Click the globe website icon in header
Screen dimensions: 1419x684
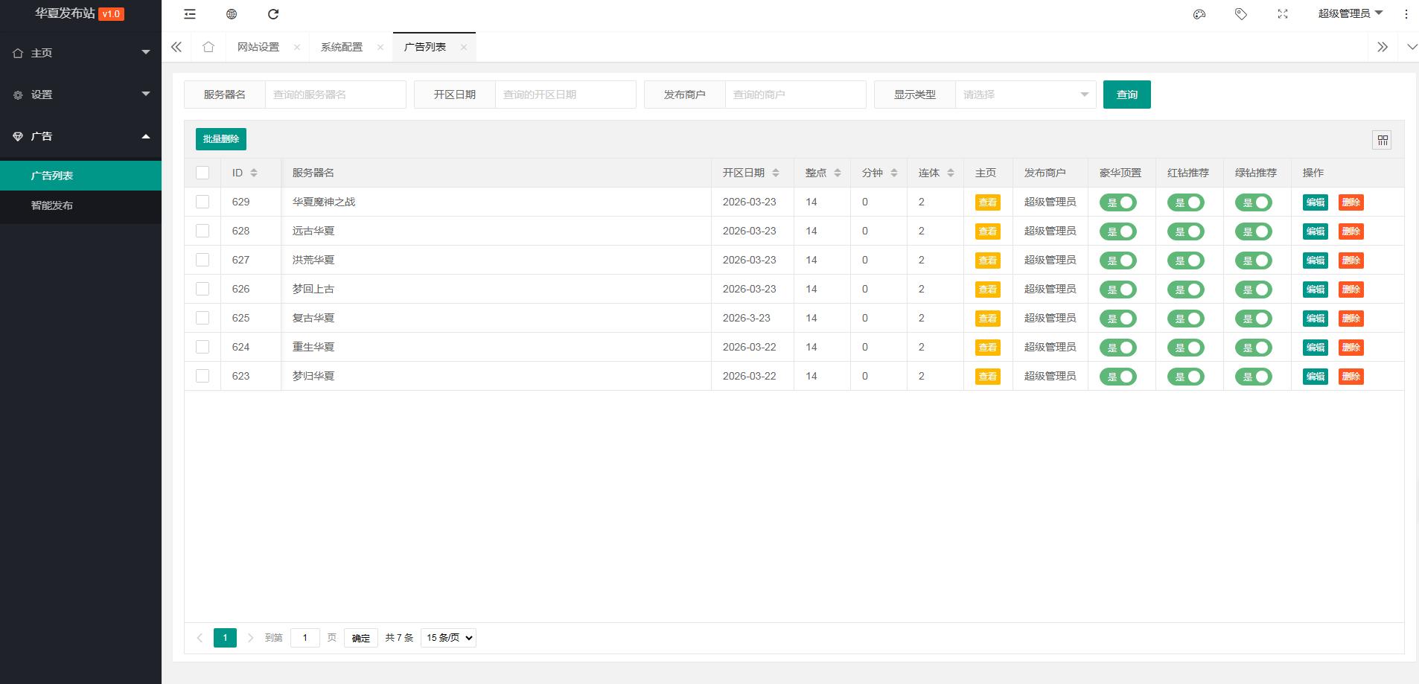[x=232, y=14]
